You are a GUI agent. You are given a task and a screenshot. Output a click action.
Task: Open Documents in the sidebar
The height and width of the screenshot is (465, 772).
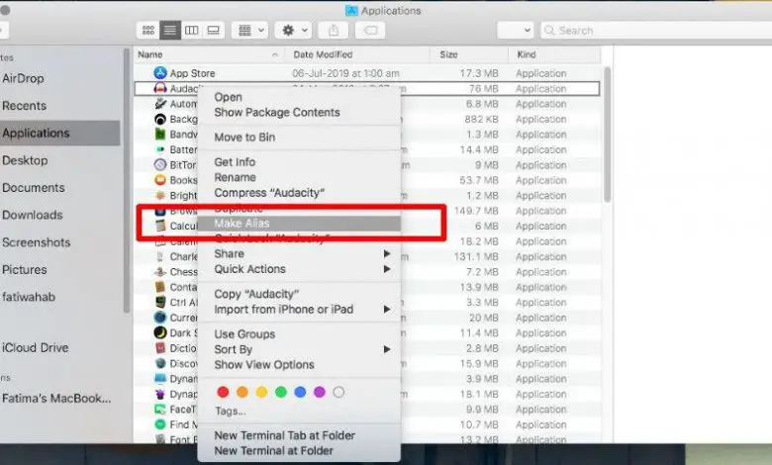[34, 188]
